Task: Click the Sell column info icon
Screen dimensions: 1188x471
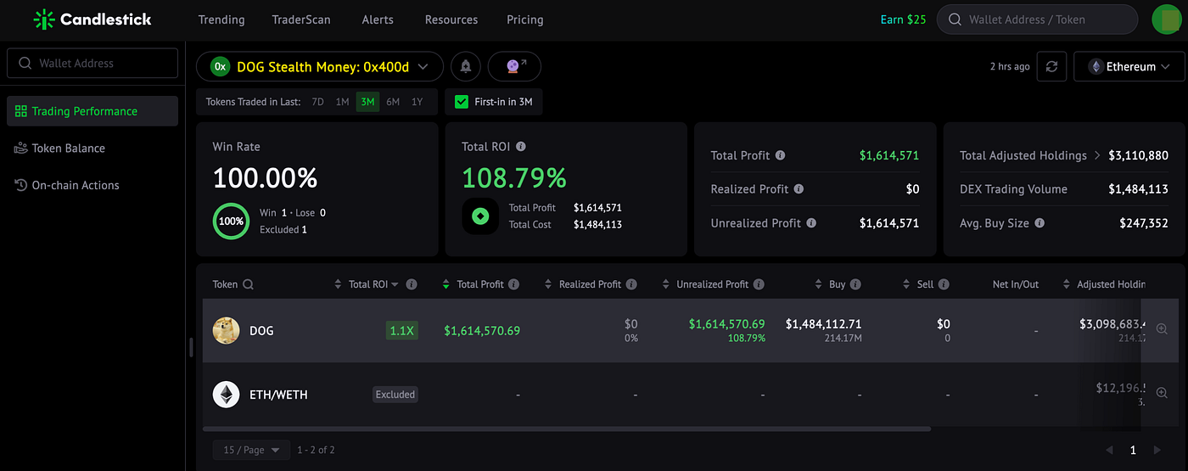Action: click(x=944, y=284)
